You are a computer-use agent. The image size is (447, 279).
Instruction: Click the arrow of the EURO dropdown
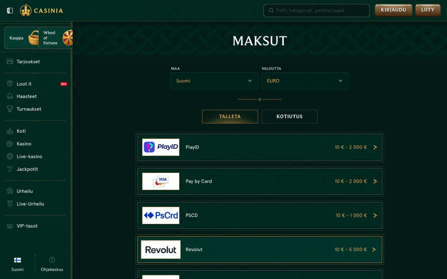pyautogui.click(x=340, y=81)
